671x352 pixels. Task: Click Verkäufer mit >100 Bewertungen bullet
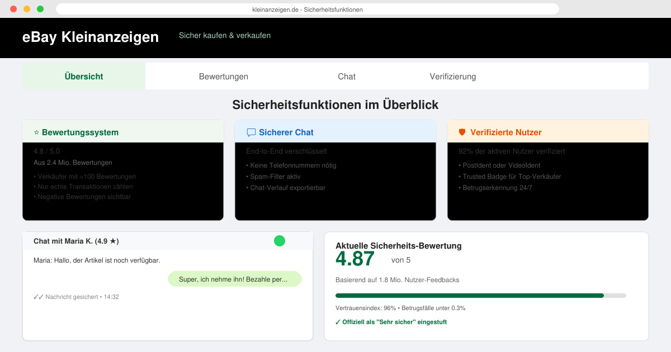point(84,177)
